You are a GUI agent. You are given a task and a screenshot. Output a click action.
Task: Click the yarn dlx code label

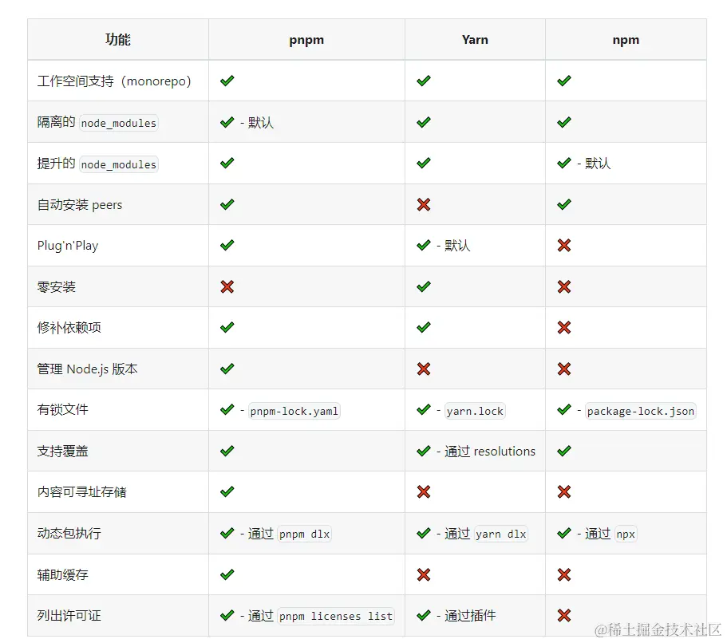pyautogui.click(x=501, y=535)
